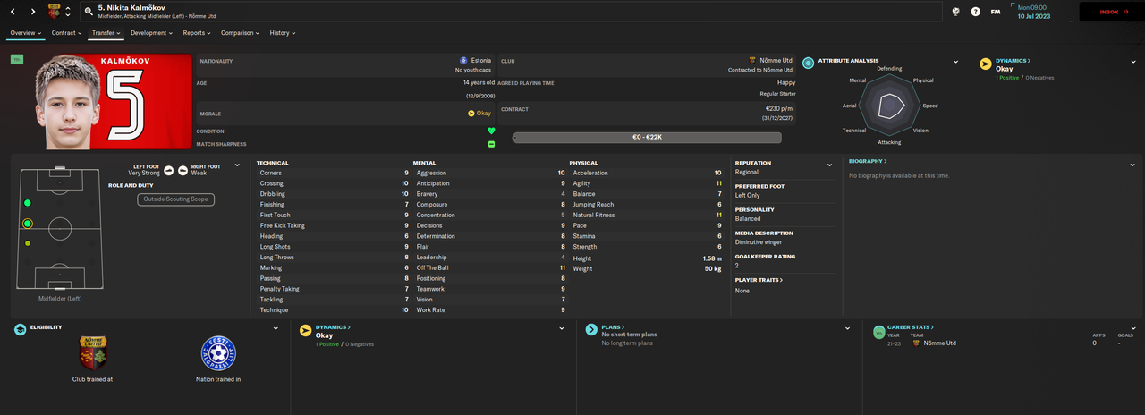Image resolution: width=1145 pixels, height=415 pixels.
Task: Click the Career Stats green icon
Action: pos(878,331)
